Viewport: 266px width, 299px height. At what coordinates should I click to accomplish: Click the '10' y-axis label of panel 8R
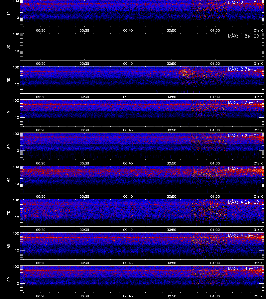(x=17, y=250)
